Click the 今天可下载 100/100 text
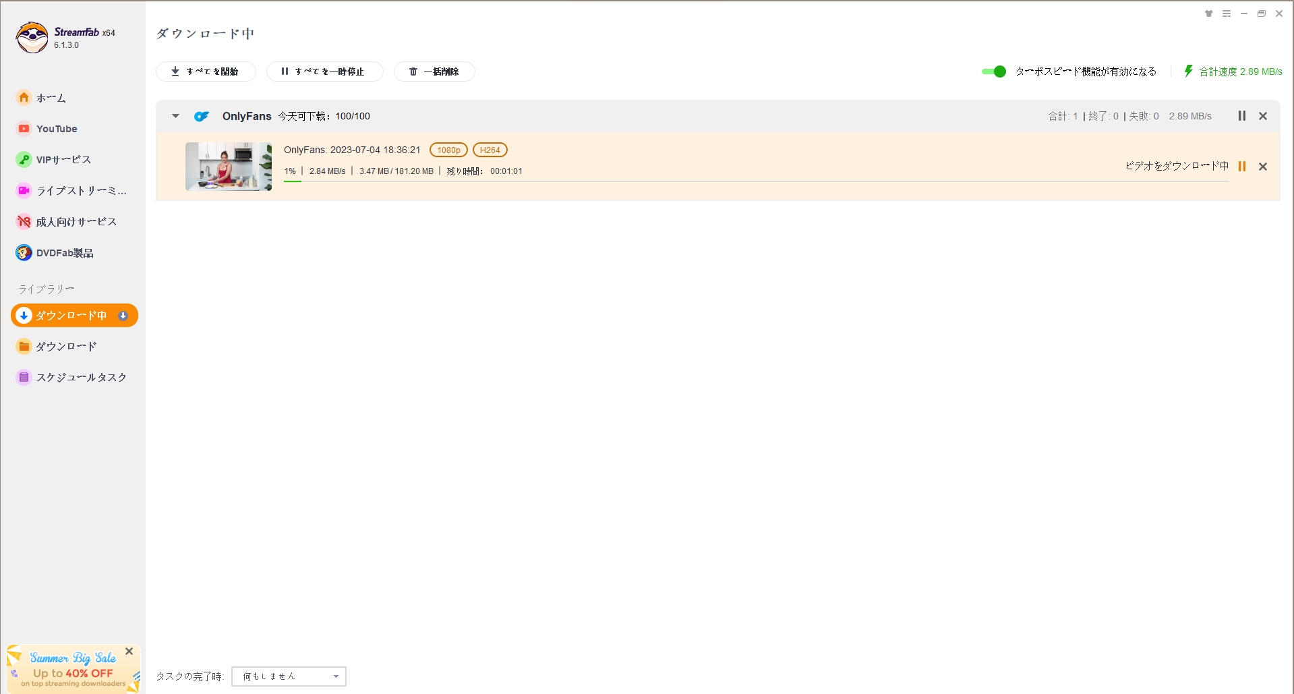1294x694 pixels. coord(324,116)
